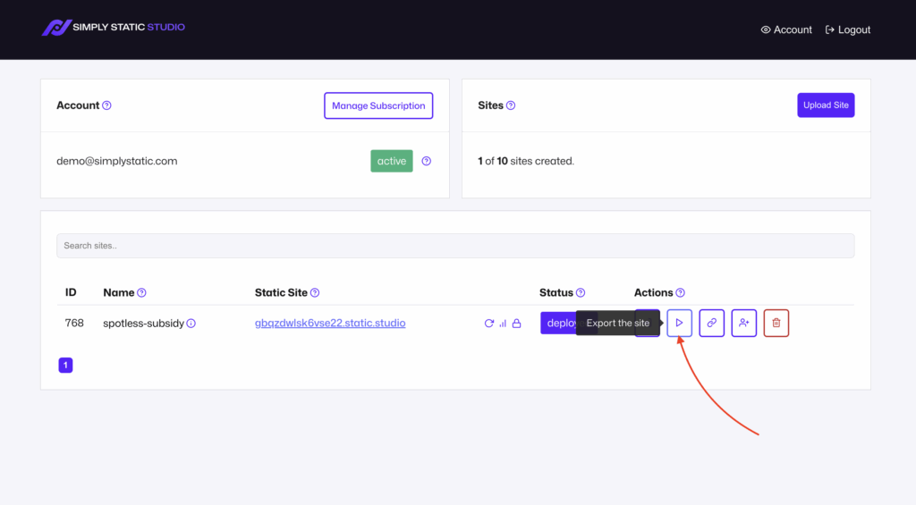Click the padlock icon in site row

tap(516, 324)
